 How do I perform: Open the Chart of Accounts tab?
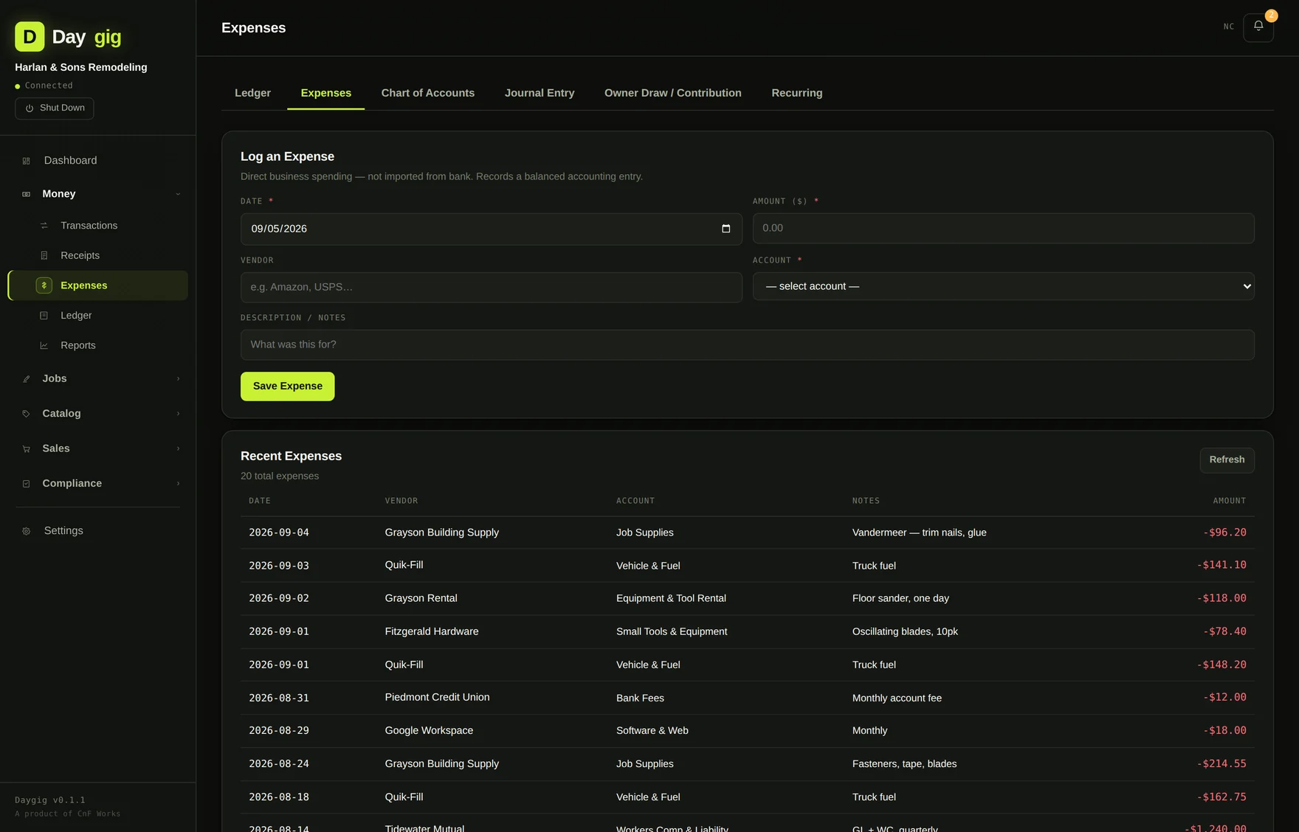click(x=428, y=93)
